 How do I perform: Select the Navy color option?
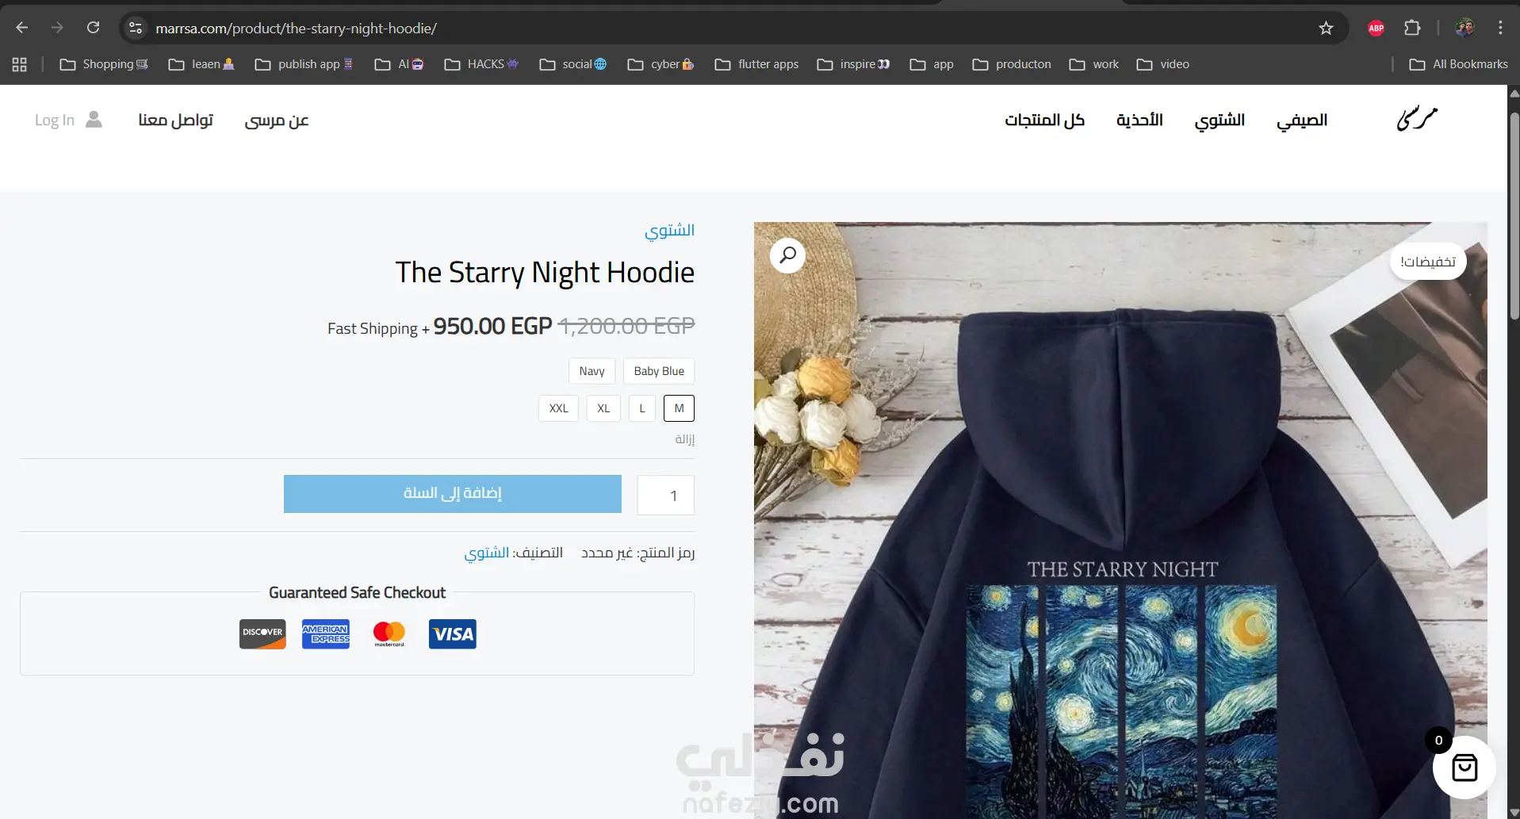click(592, 371)
